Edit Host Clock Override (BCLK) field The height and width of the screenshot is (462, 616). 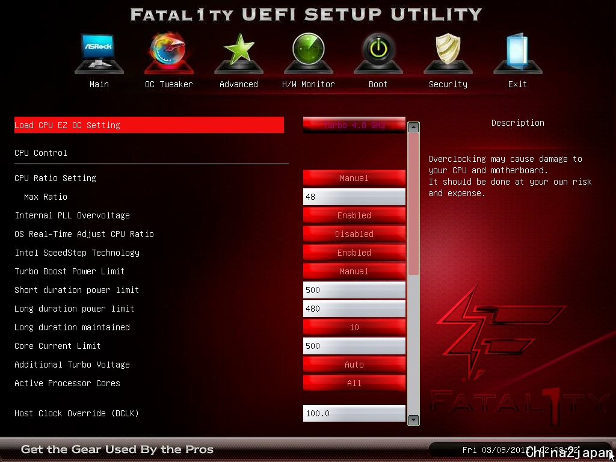point(354,413)
